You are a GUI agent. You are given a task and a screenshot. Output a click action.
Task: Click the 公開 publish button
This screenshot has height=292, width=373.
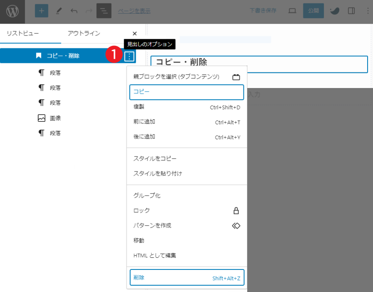click(x=313, y=11)
